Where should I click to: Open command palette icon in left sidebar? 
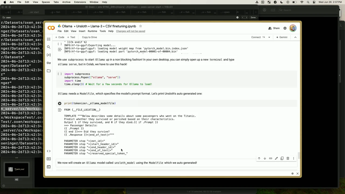pos(49,159)
